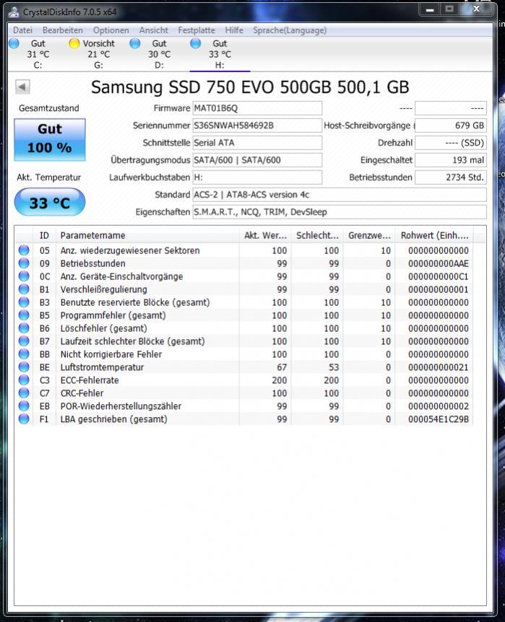Click the Laufwerkbuchstaben field H:
505x622 pixels.
(x=257, y=178)
